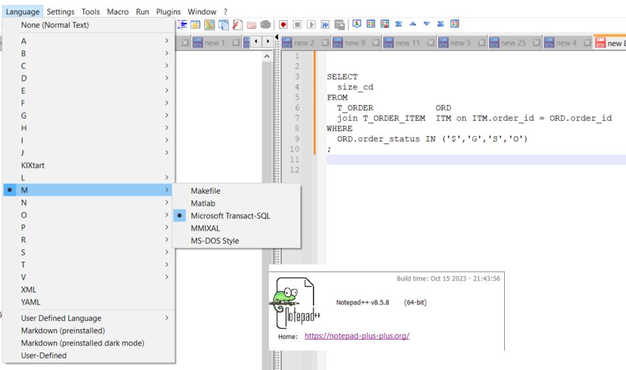Choose Matlab from the M submenu

coord(237,203)
